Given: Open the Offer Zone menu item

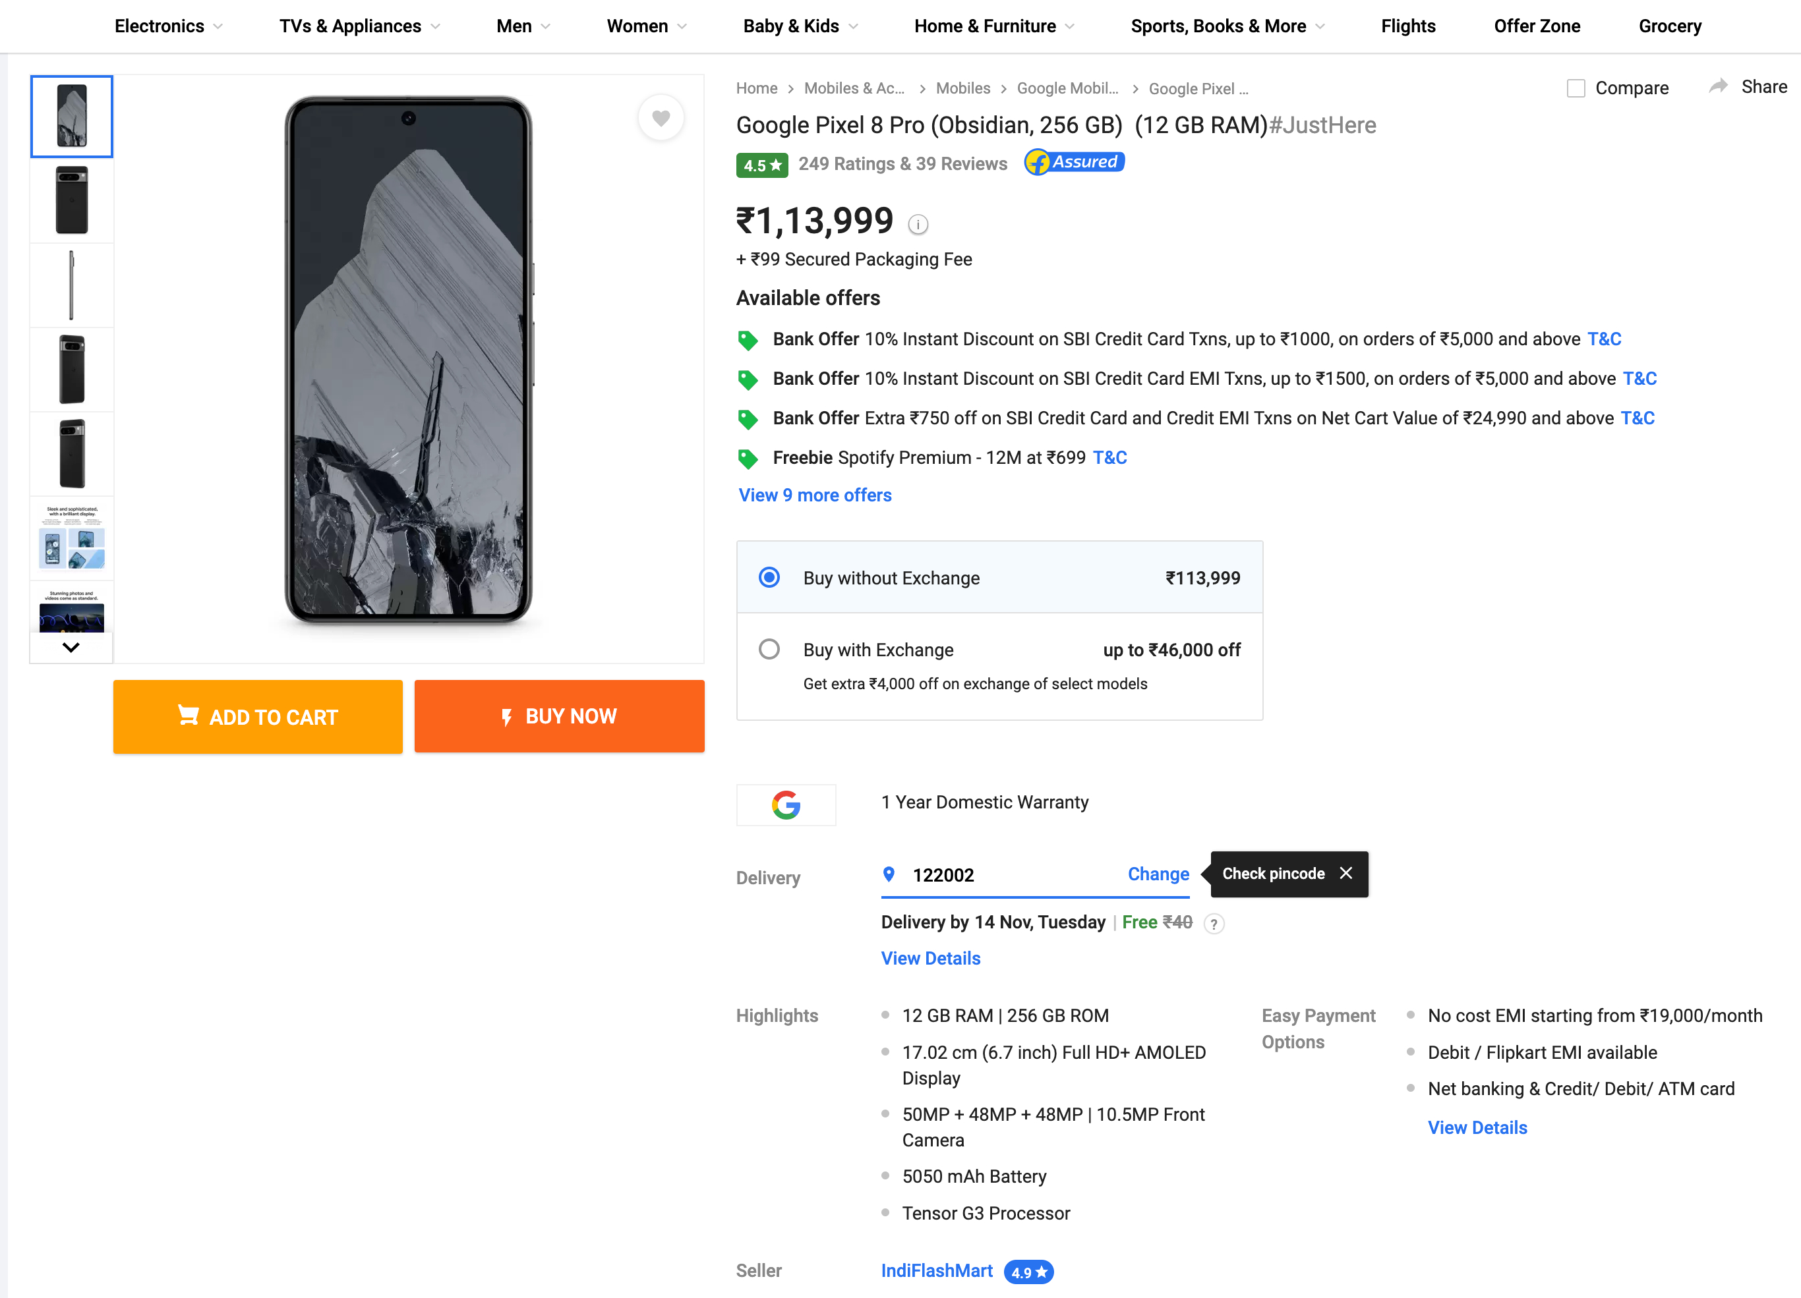Looking at the screenshot, I should (1537, 26).
